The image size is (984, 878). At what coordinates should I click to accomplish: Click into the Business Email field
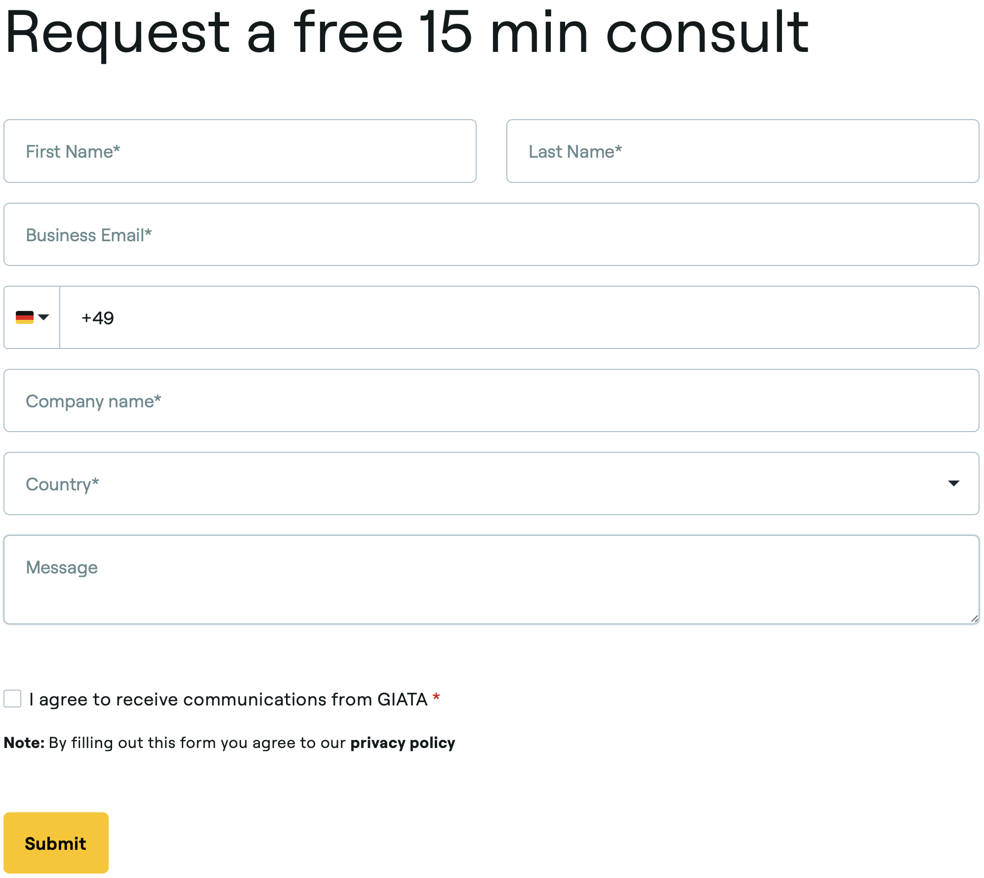point(491,235)
